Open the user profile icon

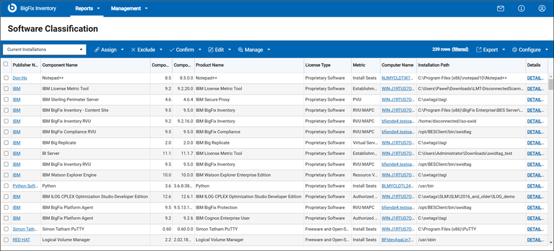tap(542, 9)
